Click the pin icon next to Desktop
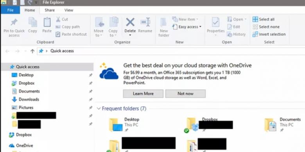This screenshot has width=305, height=152. 90,75
